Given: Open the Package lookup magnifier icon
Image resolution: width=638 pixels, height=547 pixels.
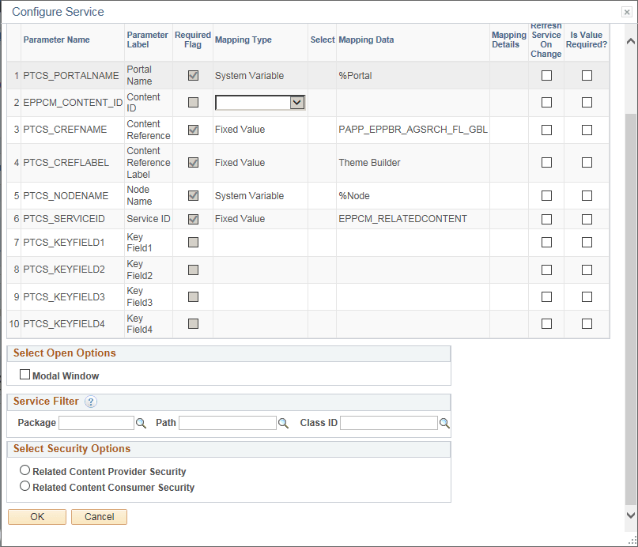Looking at the screenshot, I should [141, 423].
